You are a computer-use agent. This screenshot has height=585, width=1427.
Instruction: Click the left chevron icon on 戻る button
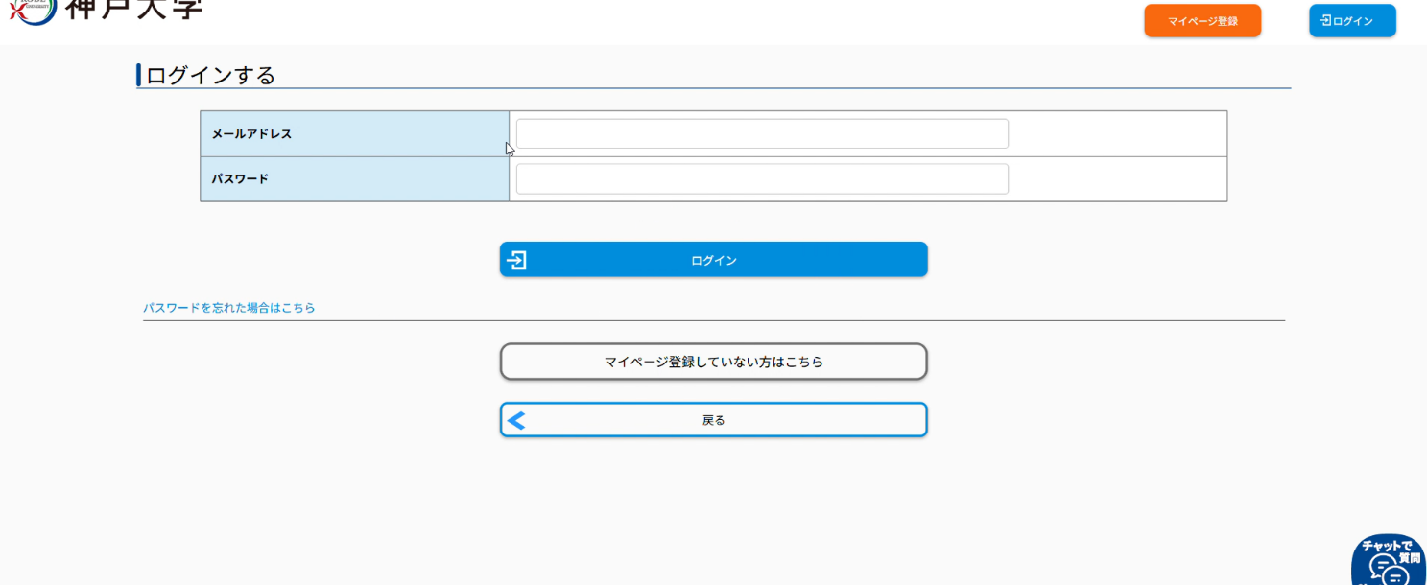pos(517,420)
